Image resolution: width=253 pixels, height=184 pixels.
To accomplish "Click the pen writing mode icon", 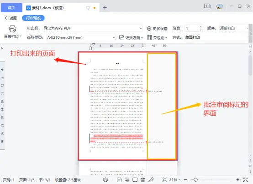I will coord(151,179).
